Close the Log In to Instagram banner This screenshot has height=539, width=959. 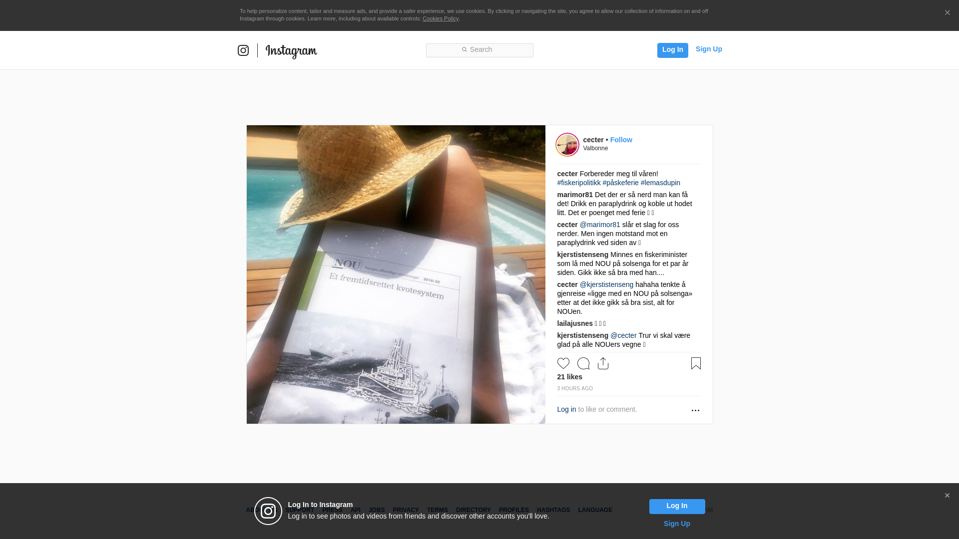(947, 496)
